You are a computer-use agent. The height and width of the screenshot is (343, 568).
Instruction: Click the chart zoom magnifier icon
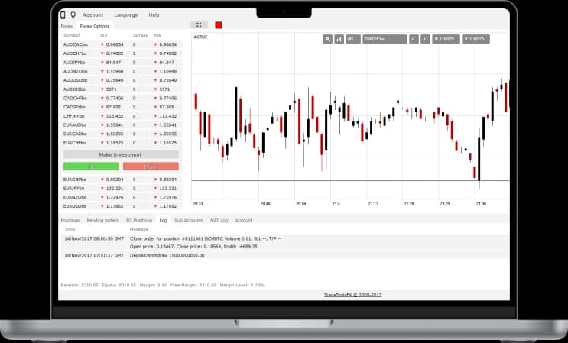coord(328,38)
